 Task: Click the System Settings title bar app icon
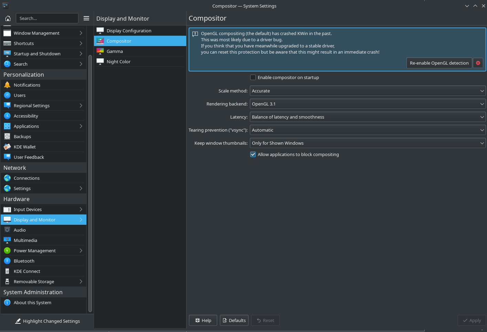coord(5,5)
